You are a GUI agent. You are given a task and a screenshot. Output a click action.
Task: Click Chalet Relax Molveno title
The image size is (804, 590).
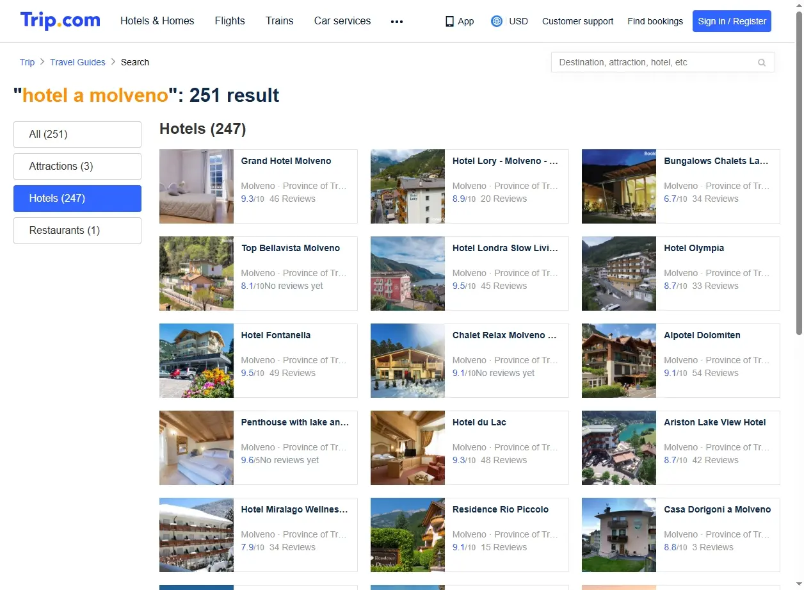tap(505, 335)
